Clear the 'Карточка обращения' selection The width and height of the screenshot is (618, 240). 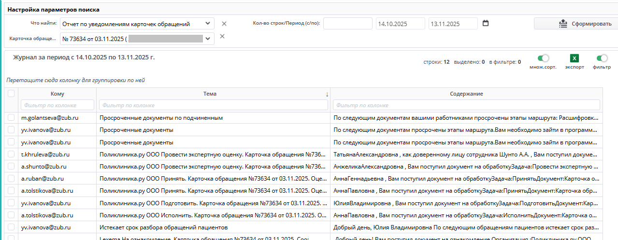[222, 36]
